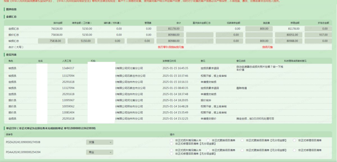This screenshot has width=337, height=162.
Task: Click the 置换信息 section heading
Action: pos(11,9)
